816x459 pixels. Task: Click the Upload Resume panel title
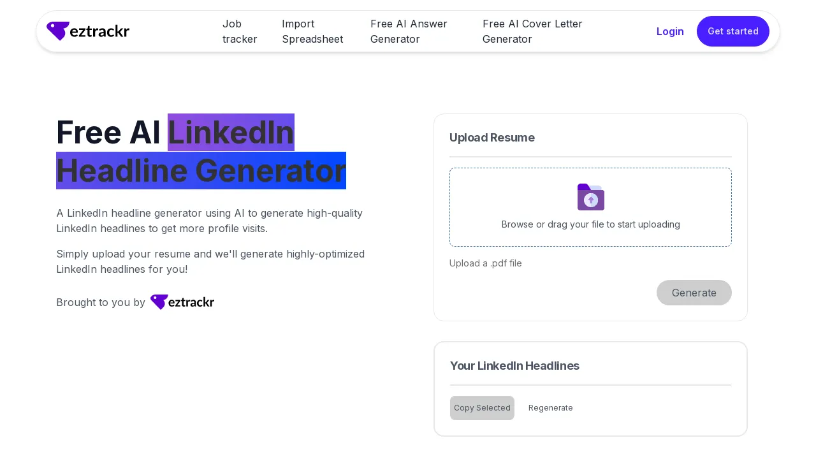[492, 138]
